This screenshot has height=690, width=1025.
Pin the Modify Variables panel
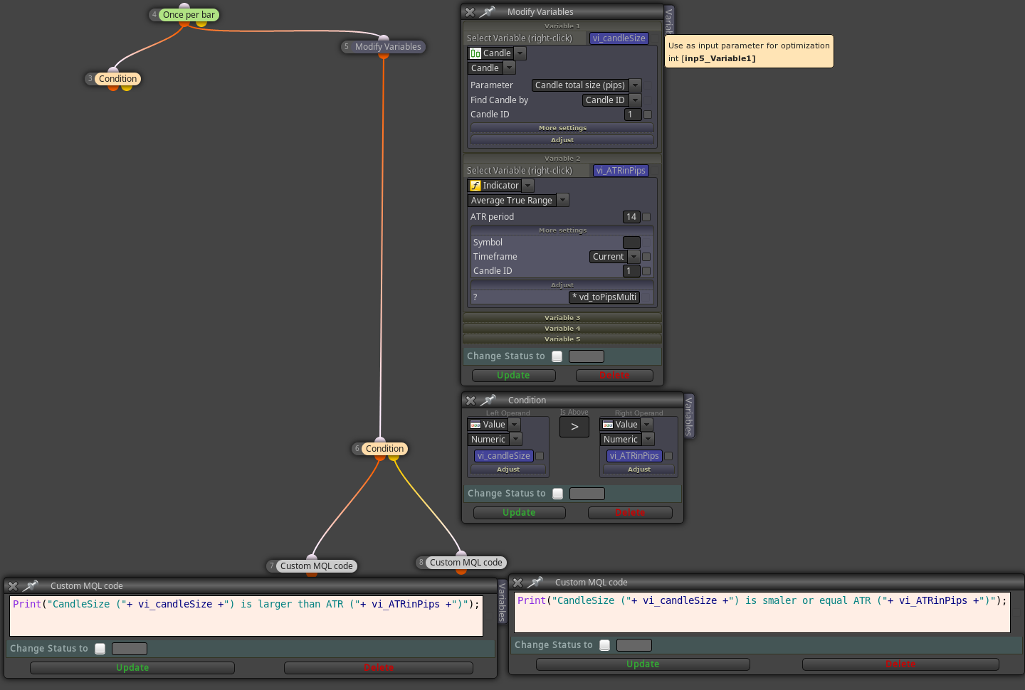tap(488, 11)
